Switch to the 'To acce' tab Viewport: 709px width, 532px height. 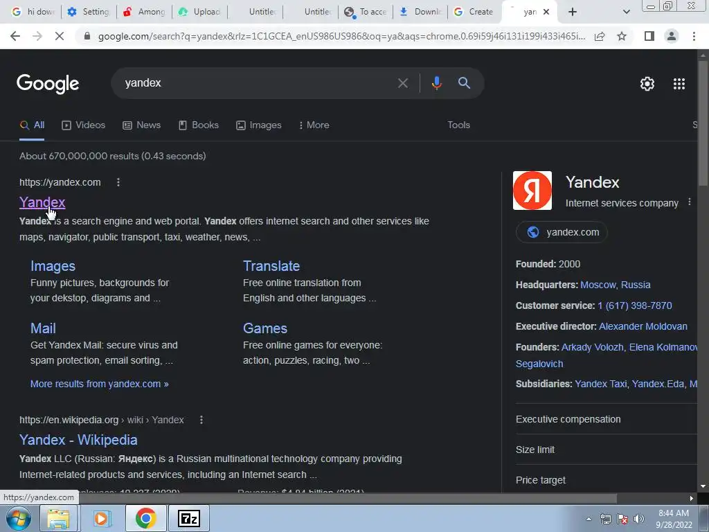point(366,12)
